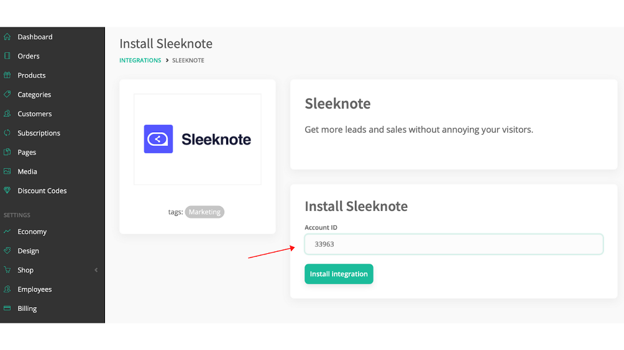Click the Marketing tag badge
The image size is (624, 350).
[204, 212]
